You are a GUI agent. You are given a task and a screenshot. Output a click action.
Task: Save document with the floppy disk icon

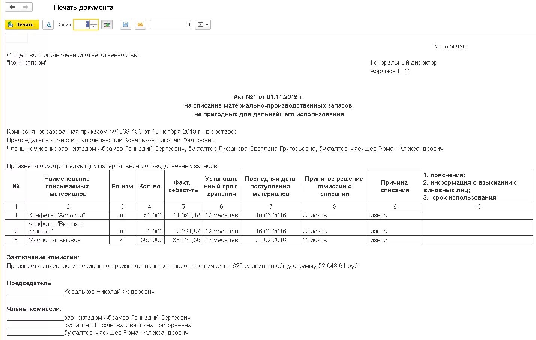[126, 24]
